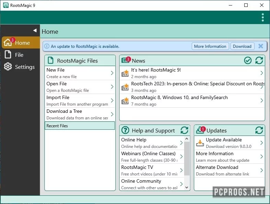Click the News newspaper icon with badge
The width and height of the screenshot is (270, 204).
pos(126,60)
